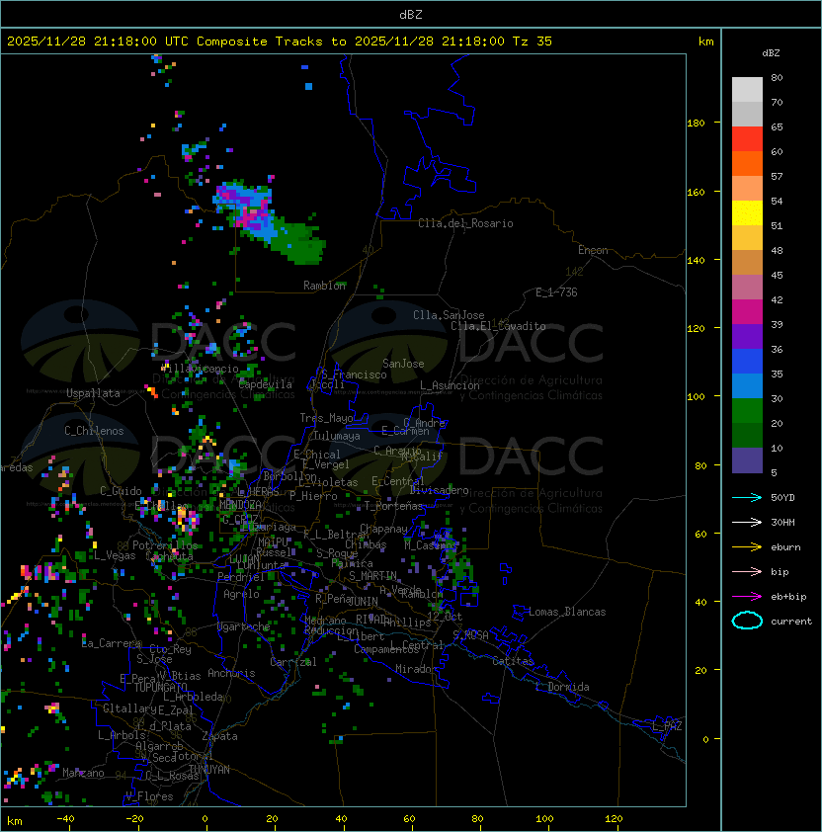Click the 'MENDOZA' city label
This screenshot has height=832, width=822.
240,505
